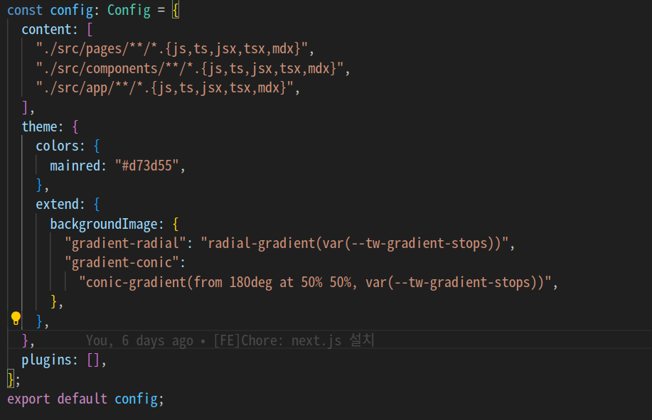Click the empty array brackets after plugins
This screenshot has width=652, height=420.
(93, 360)
